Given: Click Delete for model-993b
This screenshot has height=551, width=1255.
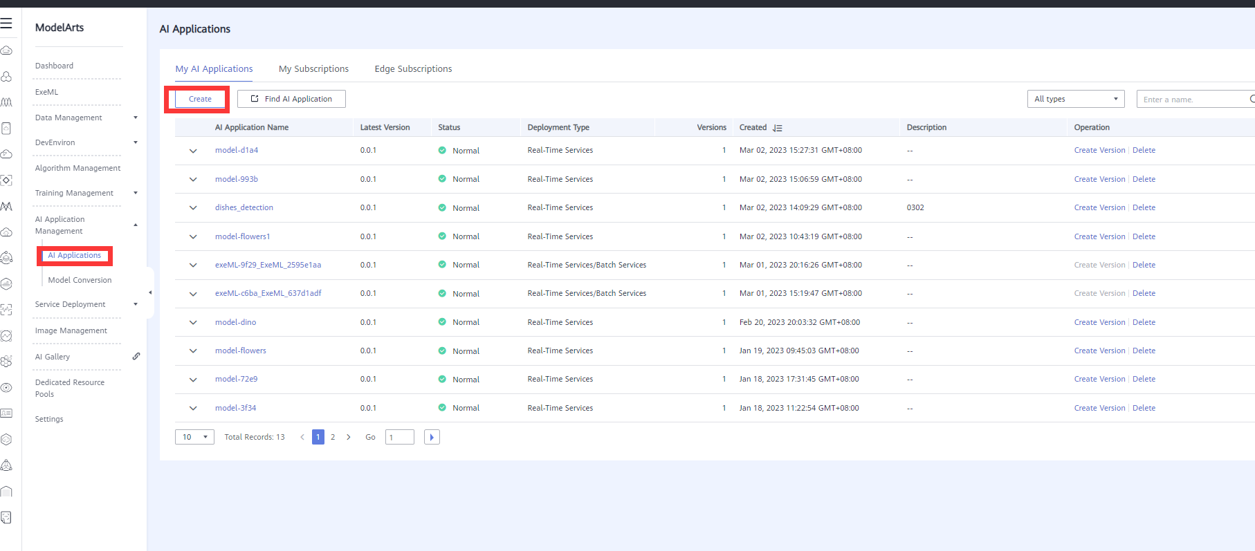Looking at the screenshot, I should (x=1144, y=179).
